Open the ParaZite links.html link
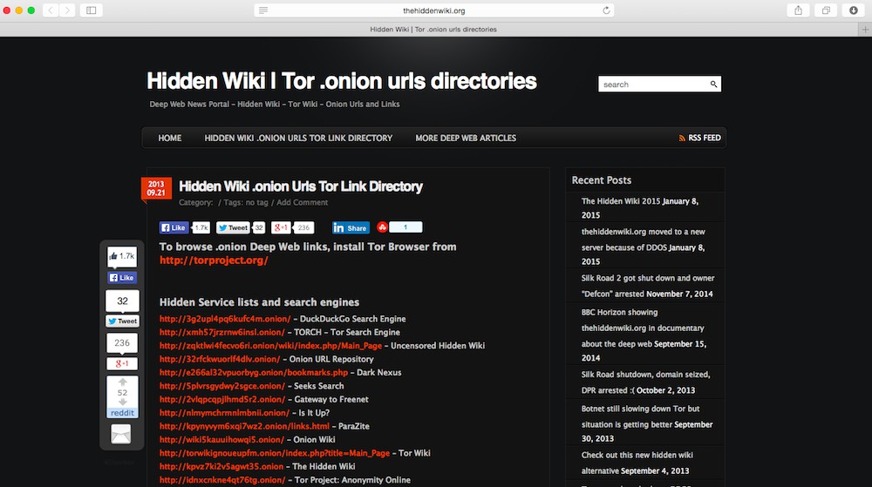This screenshot has height=487, width=872. (x=245, y=426)
